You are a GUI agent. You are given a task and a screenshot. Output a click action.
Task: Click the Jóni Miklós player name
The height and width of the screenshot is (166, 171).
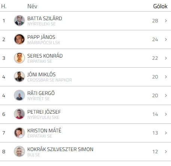(x=42, y=74)
